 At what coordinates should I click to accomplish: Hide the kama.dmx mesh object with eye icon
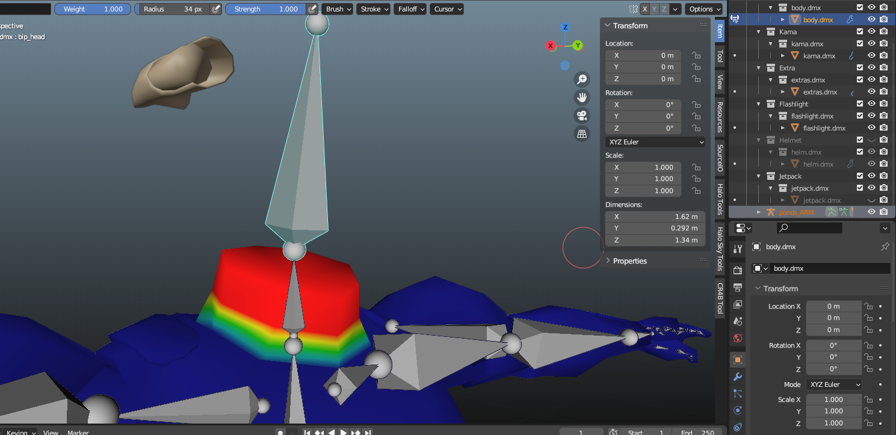tap(871, 55)
